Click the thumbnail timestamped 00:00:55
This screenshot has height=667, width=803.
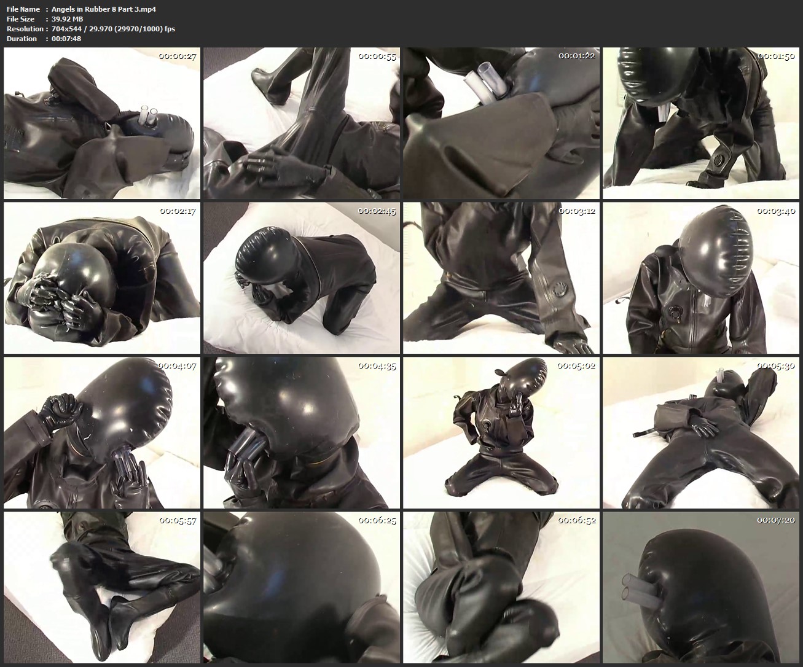302,123
